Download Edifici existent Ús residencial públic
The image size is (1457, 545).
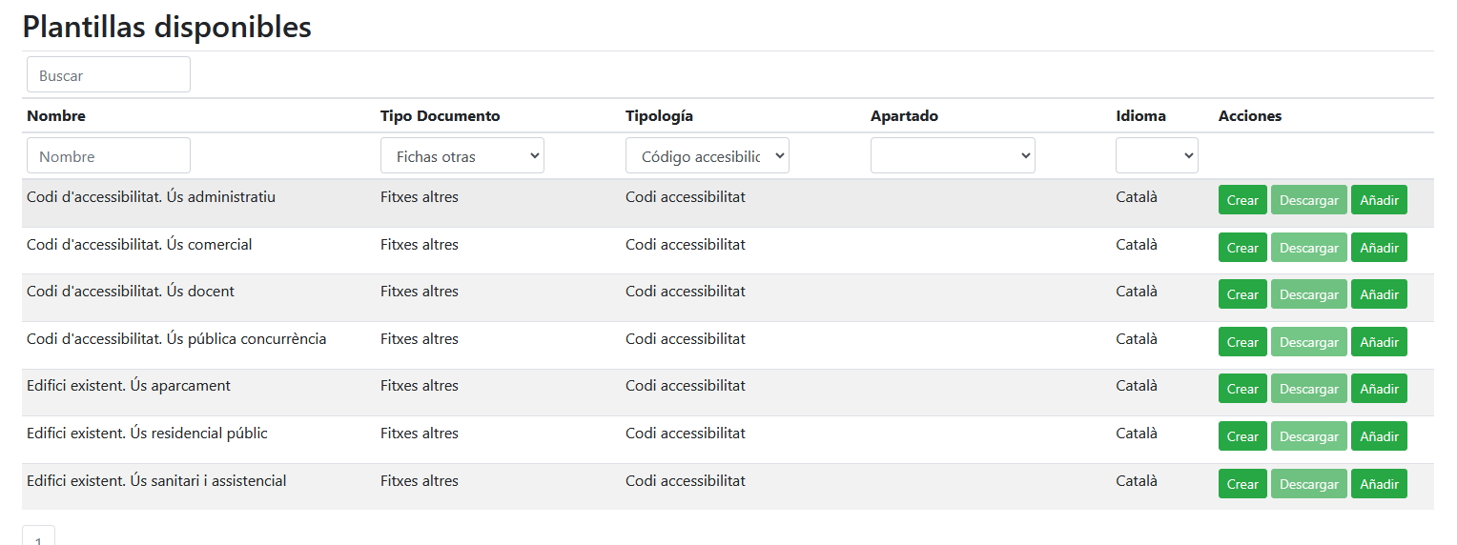click(x=1308, y=436)
